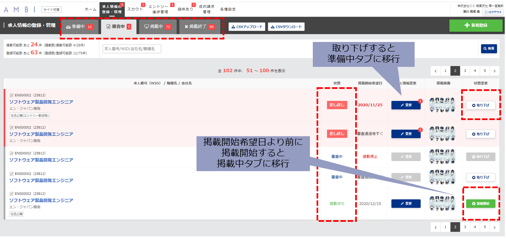Image resolution: width=506 pixels, height=238 pixels.
Task: Open the エントリー進捗管理 menu
Action: [x=158, y=9]
